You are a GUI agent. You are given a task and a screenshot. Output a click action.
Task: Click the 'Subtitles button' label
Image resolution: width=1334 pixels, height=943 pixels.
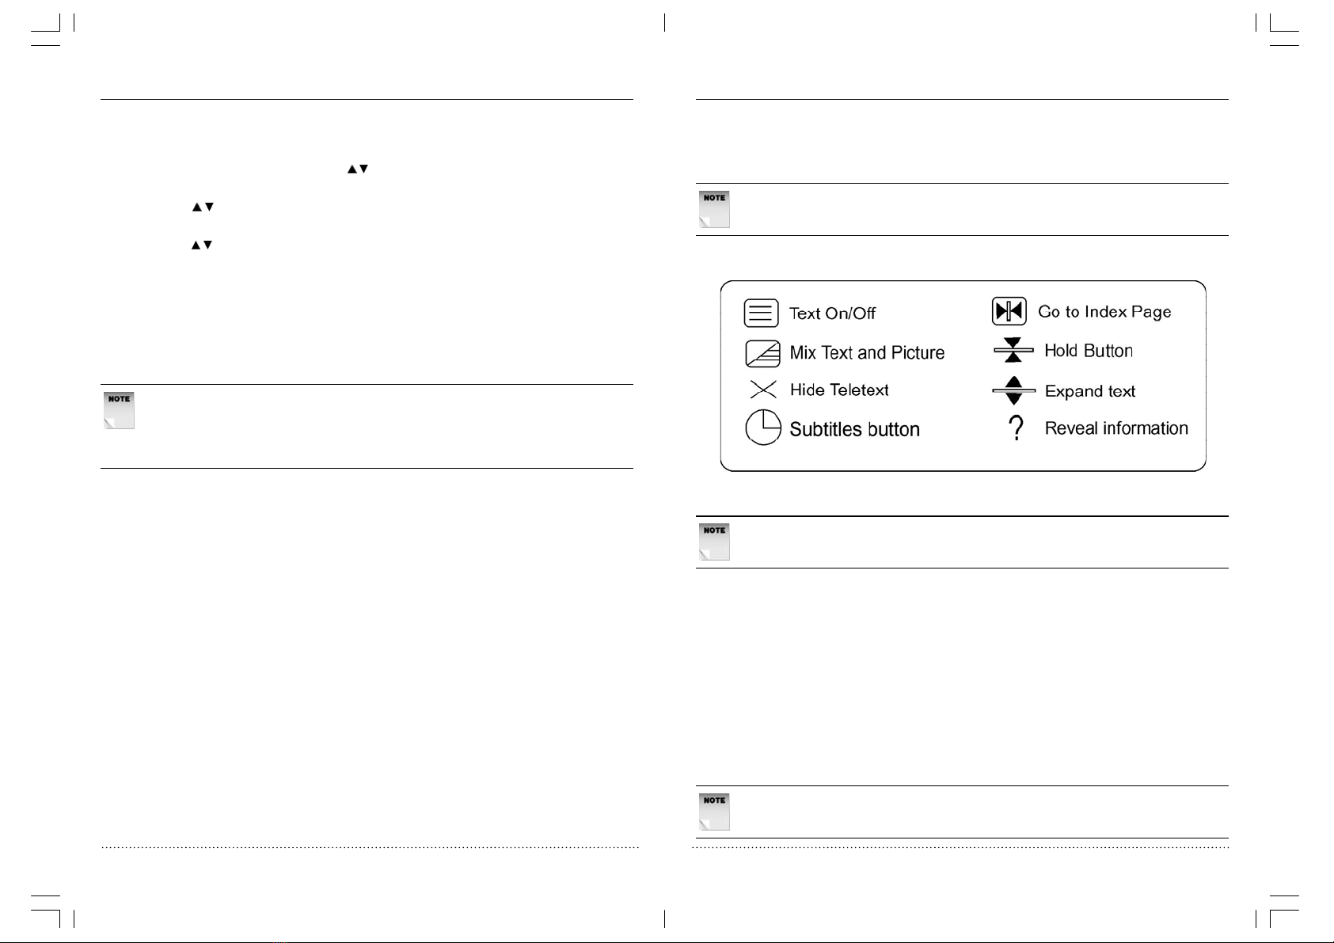854,429
